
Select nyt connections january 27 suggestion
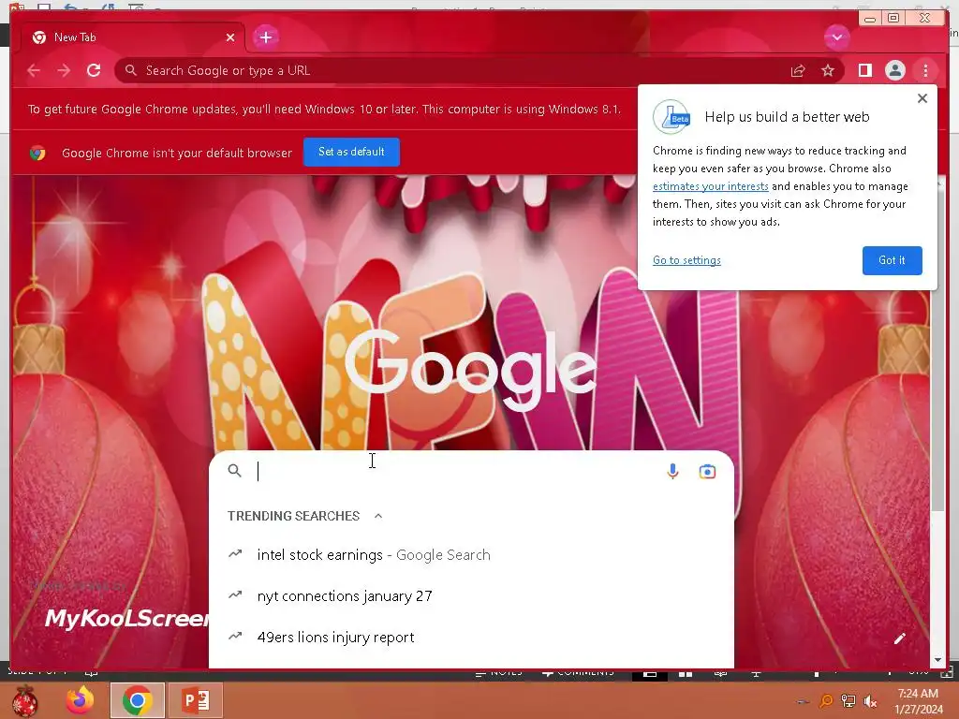[x=471, y=595]
